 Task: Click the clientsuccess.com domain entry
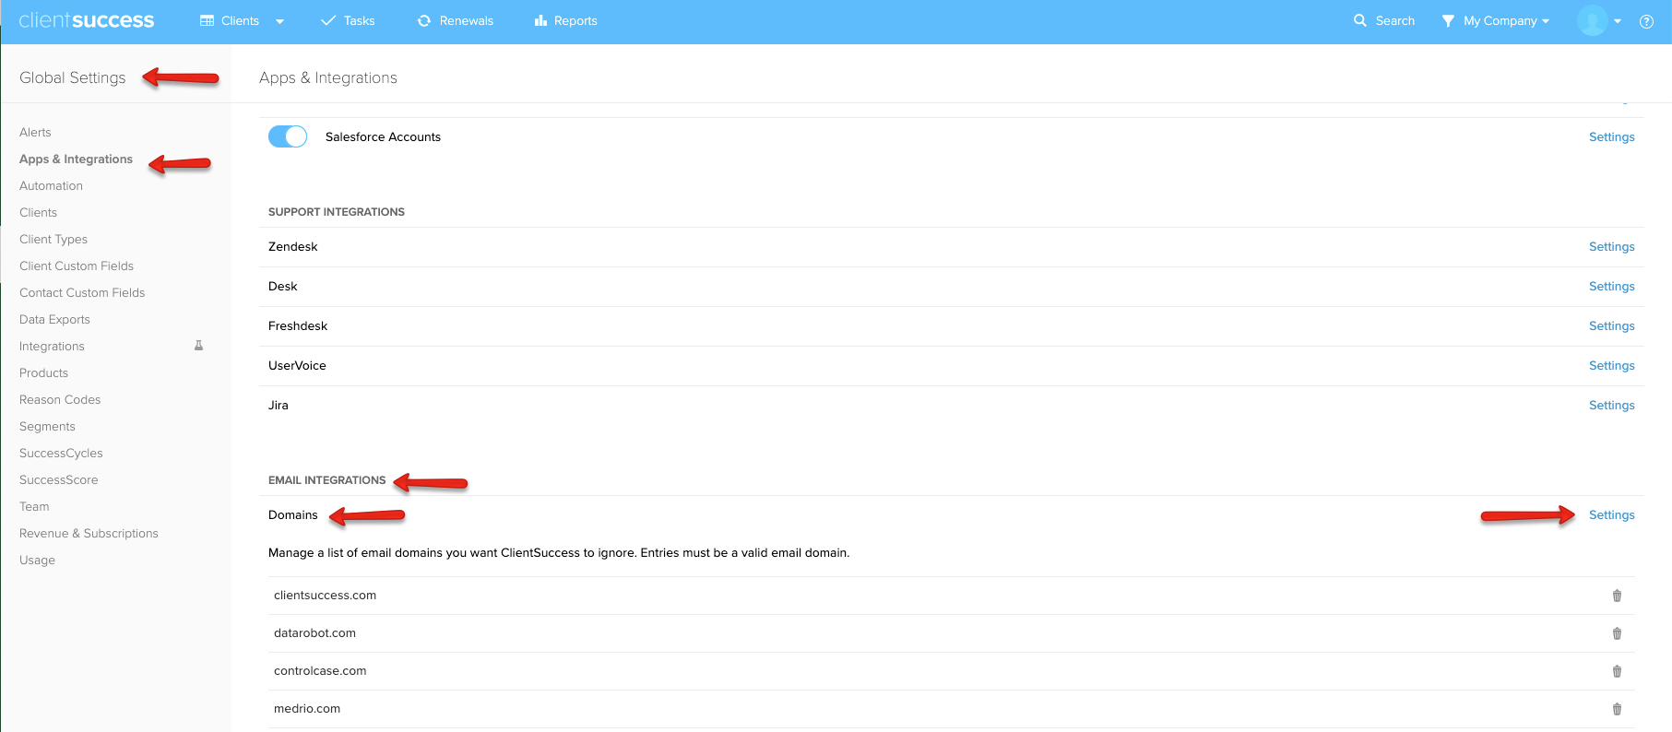click(x=325, y=595)
